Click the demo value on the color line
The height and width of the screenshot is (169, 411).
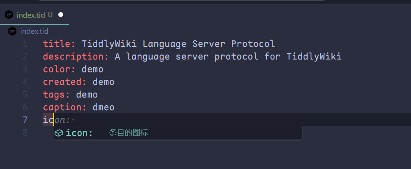click(x=93, y=69)
